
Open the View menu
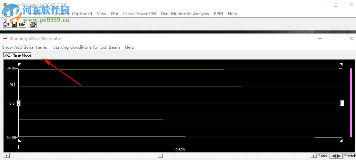101,14
